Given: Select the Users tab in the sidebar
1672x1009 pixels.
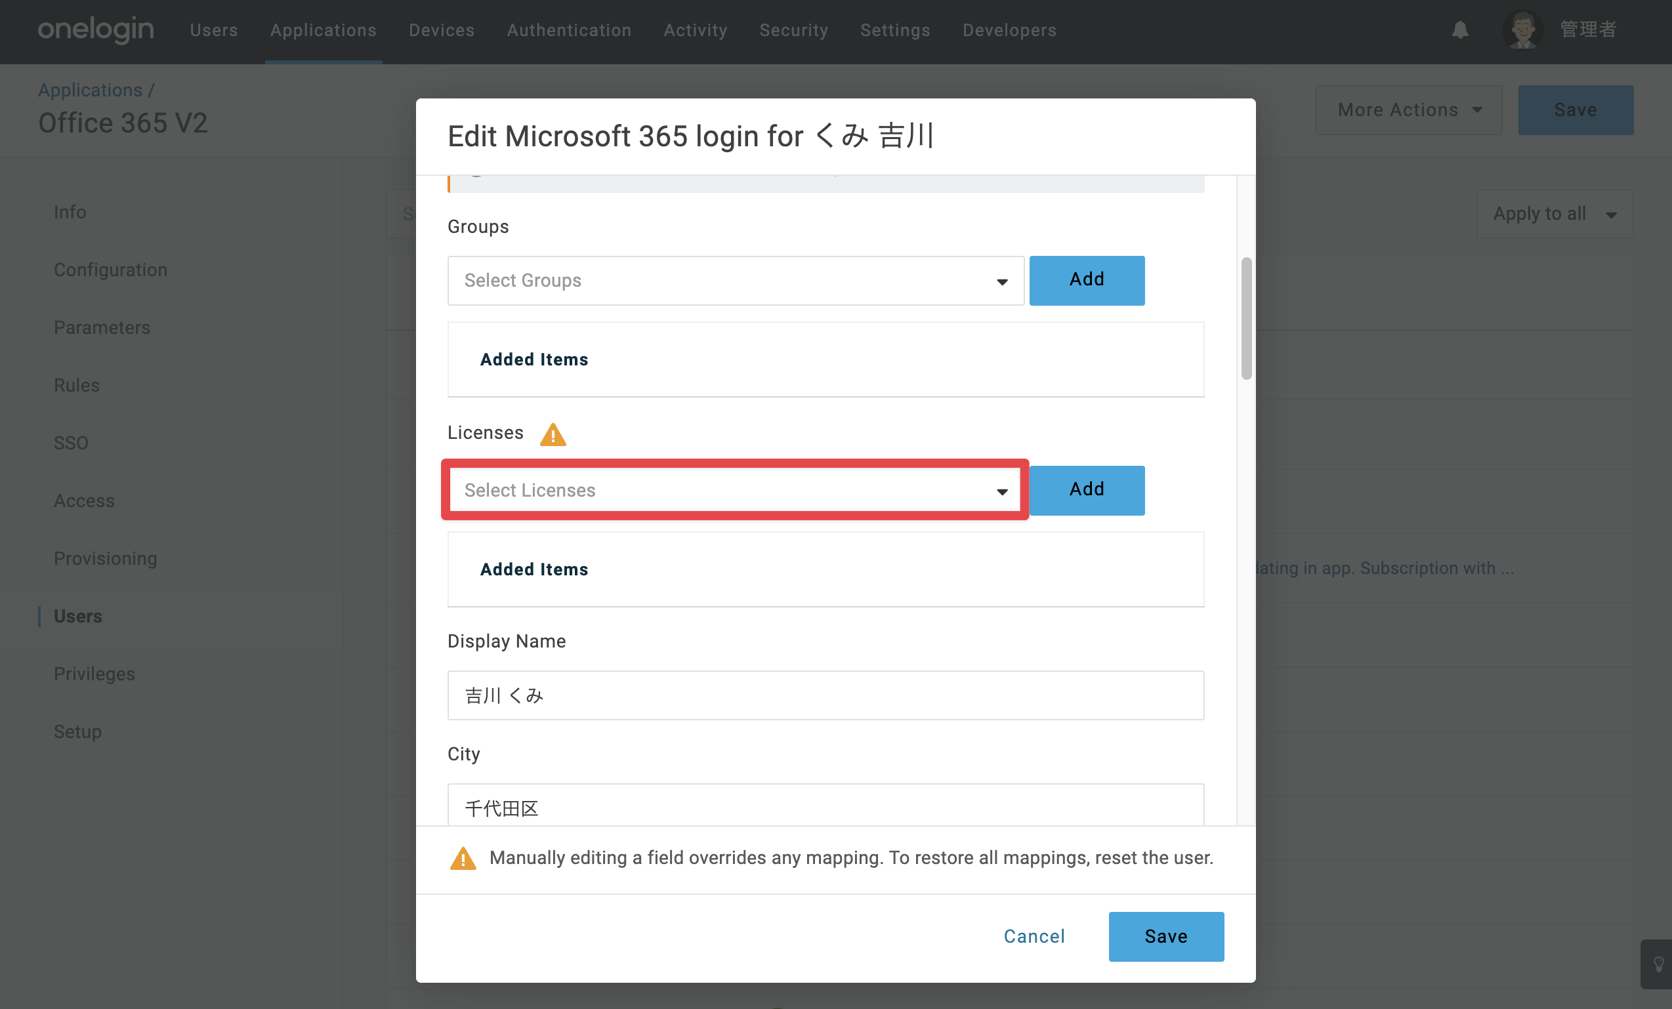Looking at the screenshot, I should coord(78,616).
